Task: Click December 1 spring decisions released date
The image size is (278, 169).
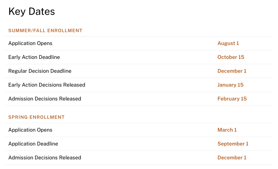Action: [x=232, y=158]
